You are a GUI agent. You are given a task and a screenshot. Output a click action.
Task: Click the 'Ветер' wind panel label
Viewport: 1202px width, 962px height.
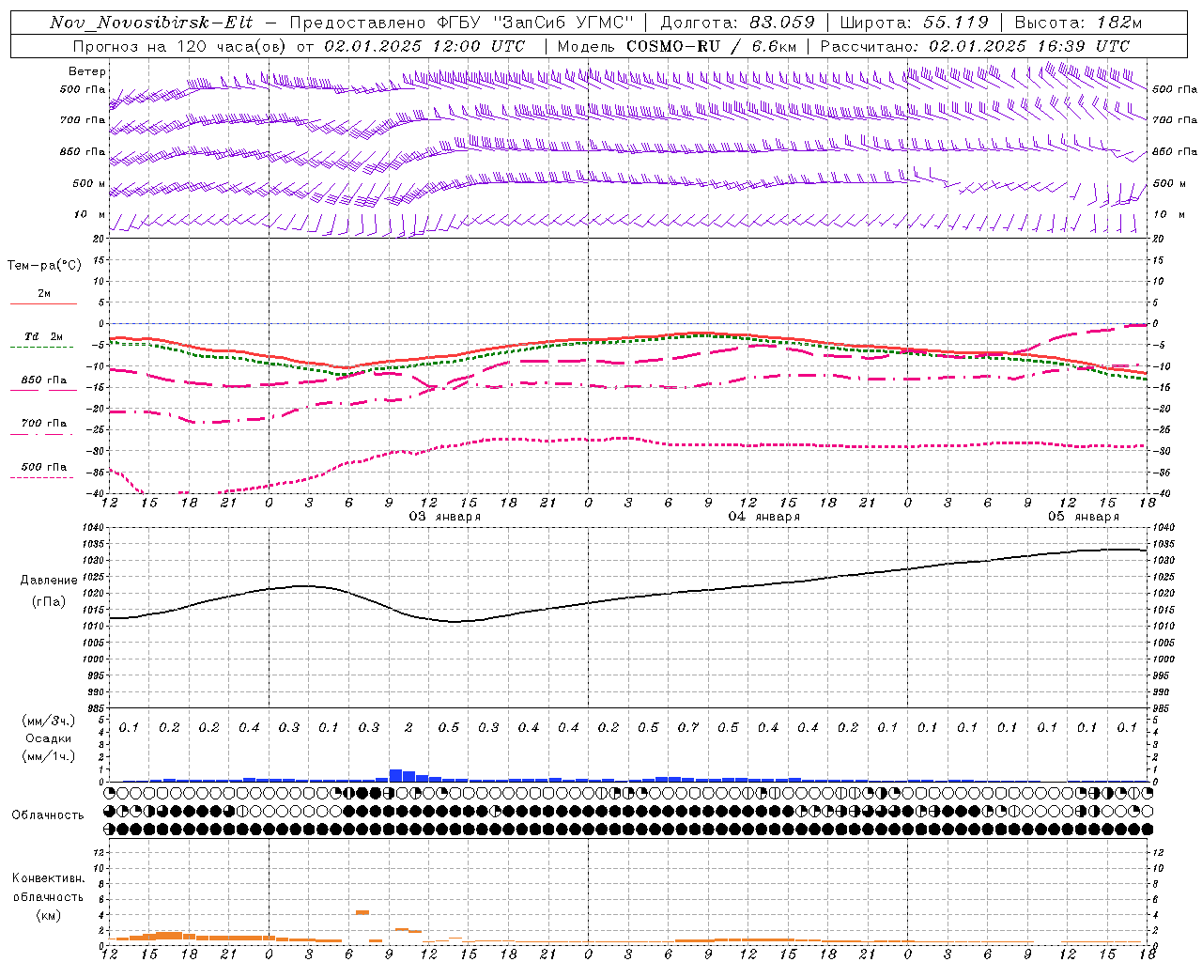point(87,71)
